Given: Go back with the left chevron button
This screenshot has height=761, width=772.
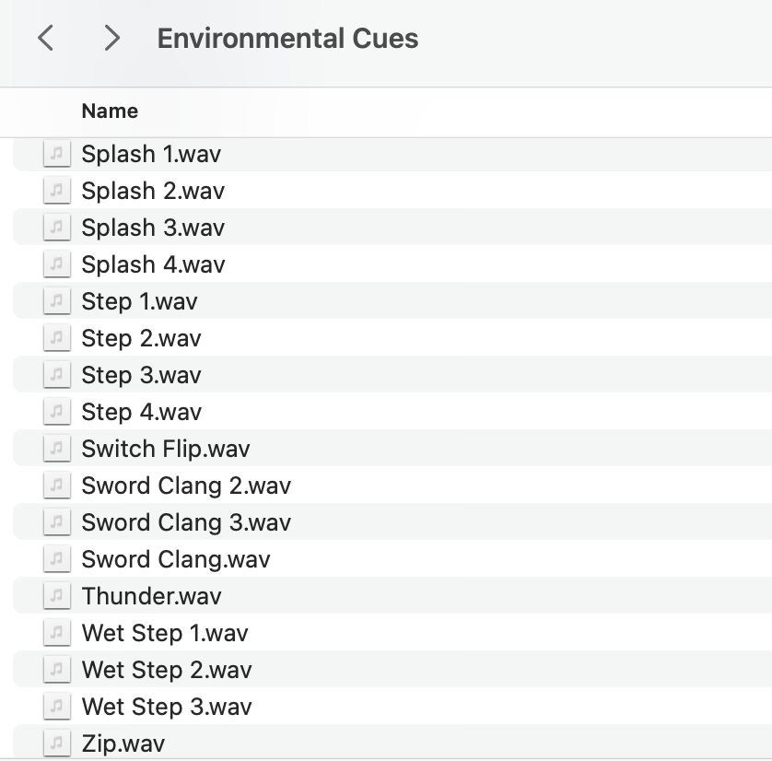Looking at the screenshot, I should click(46, 38).
